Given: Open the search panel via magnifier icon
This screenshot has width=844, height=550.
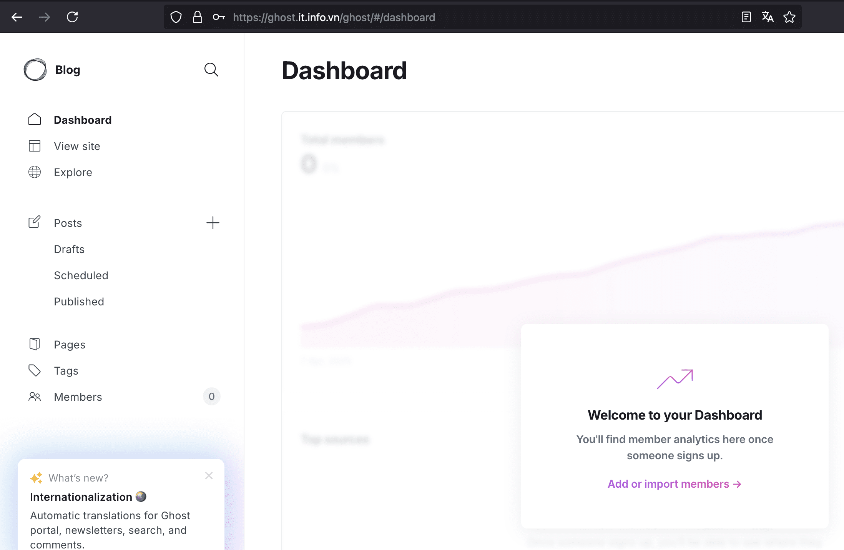Looking at the screenshot, I should (211, 70).
